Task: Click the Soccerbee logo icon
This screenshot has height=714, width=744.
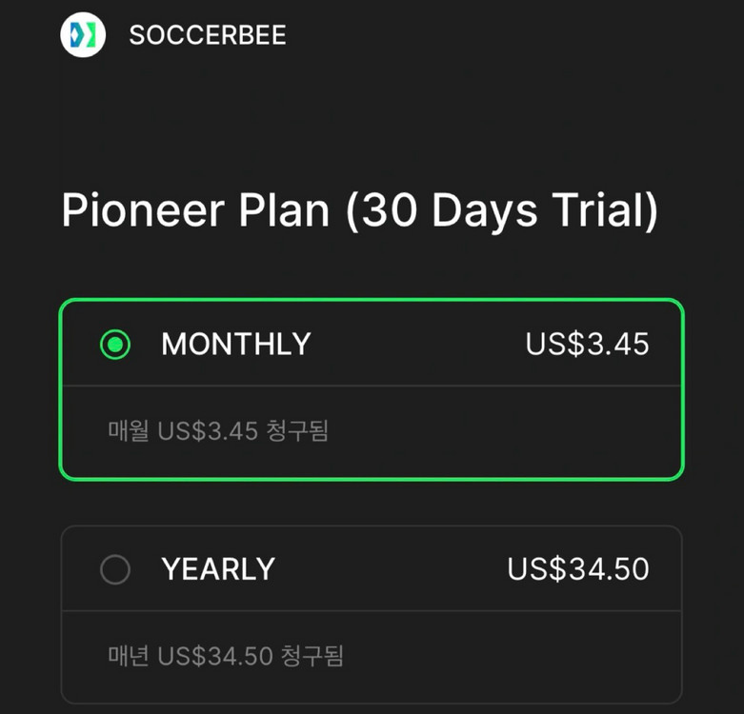Action: [83, 35]
